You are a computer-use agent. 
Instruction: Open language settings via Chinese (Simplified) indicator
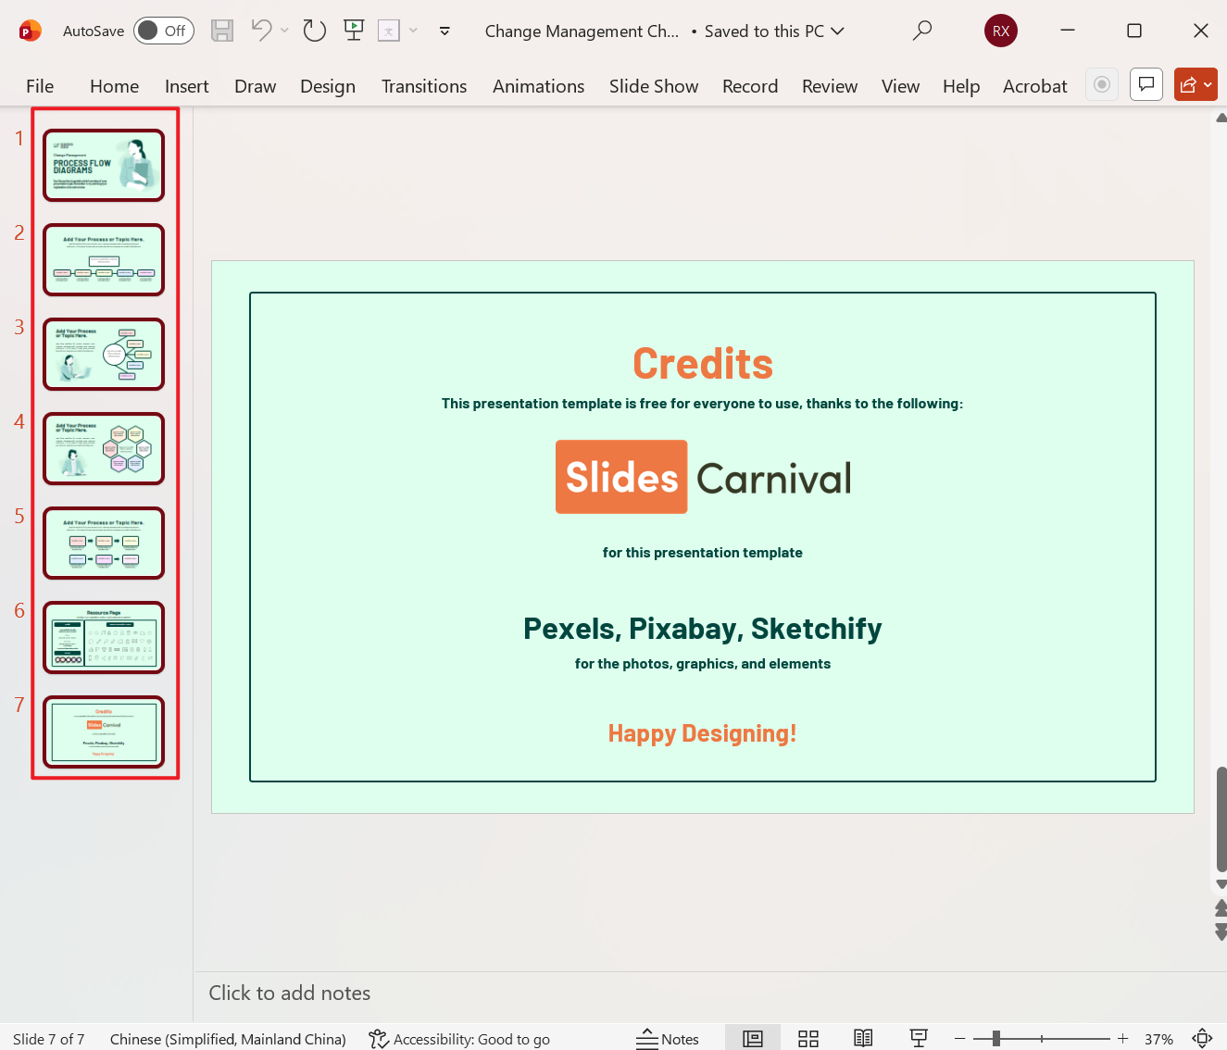coord(228,1038)
